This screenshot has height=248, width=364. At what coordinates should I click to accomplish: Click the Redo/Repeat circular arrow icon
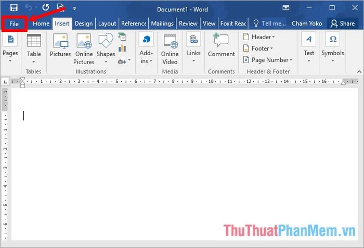(x=46, y=8)
